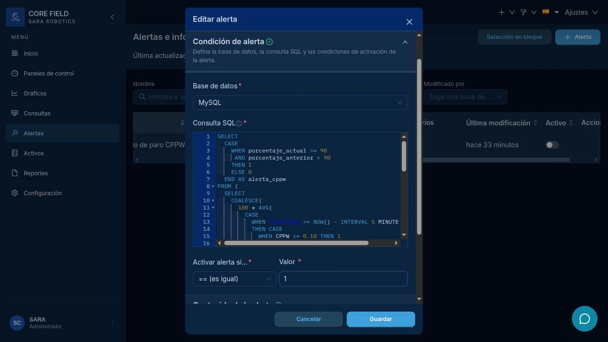Click the Cancelar button
Screen dimensions: 608x342
pyautogui.click(x=309, y=319)
